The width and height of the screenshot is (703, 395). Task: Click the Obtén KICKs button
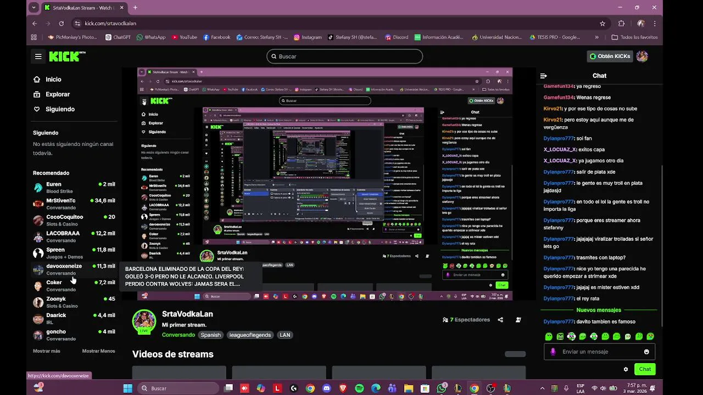610,56
